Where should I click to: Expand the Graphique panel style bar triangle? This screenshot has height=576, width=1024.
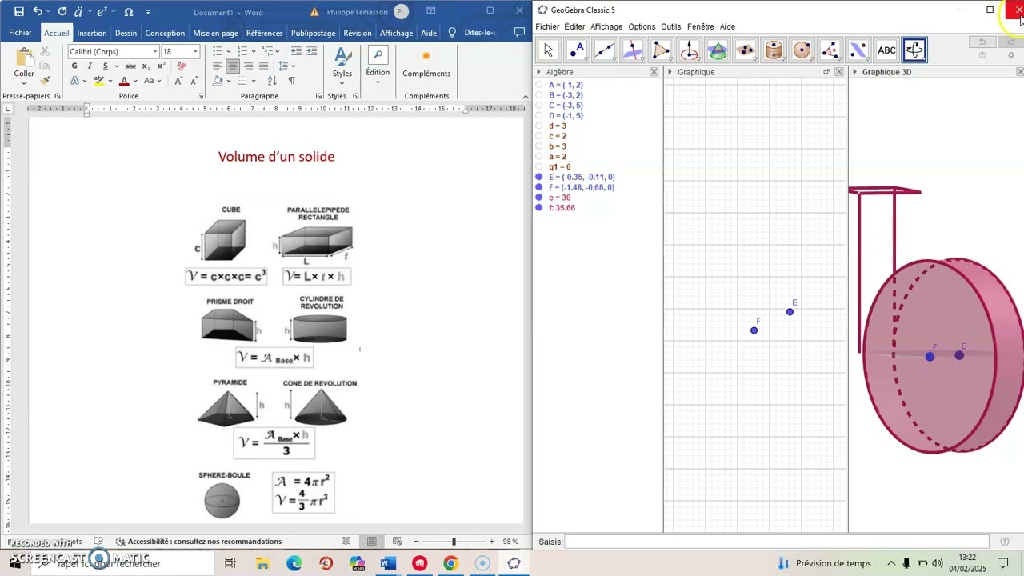[x=670, y=72]
